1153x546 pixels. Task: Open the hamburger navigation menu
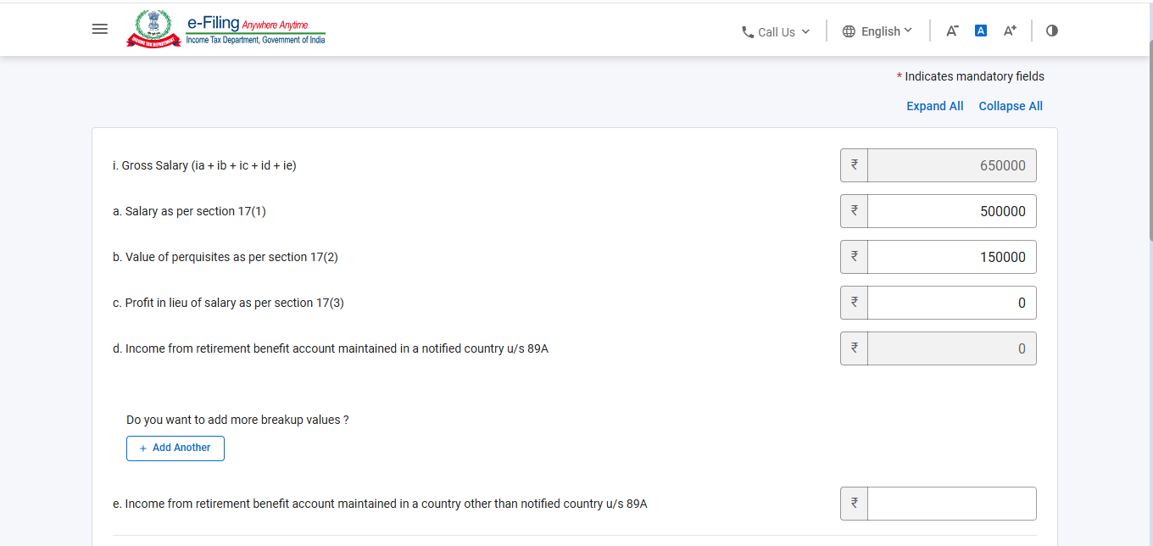(99, 29)
